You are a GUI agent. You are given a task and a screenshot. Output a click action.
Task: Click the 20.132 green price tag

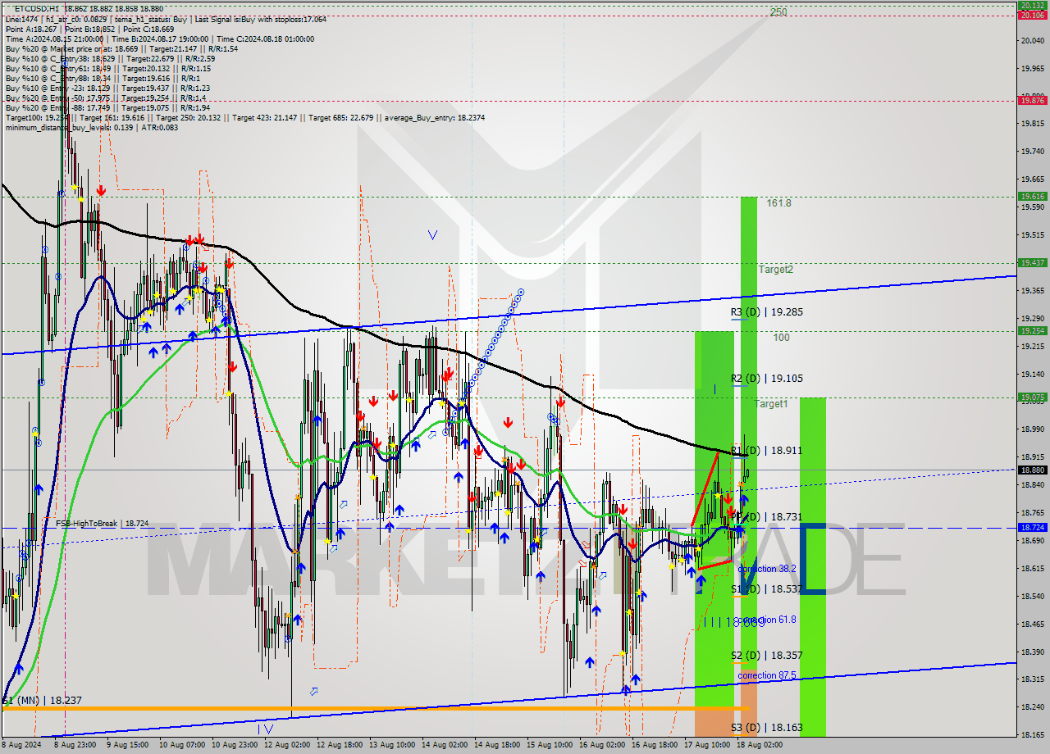pyautogui.click(x=1031, y=5)
